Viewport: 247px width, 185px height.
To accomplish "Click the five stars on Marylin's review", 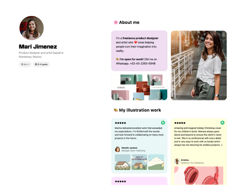I will [120, 123].
